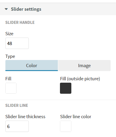Focus the slider handle Size field
Viewport: 116px width, 137px height.
tap(17, 43)
